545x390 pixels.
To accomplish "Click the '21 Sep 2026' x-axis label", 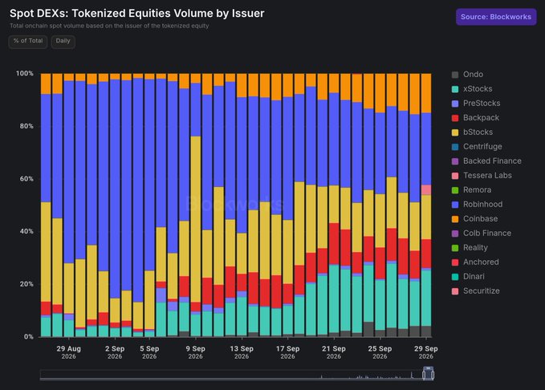I will [334, 352].
